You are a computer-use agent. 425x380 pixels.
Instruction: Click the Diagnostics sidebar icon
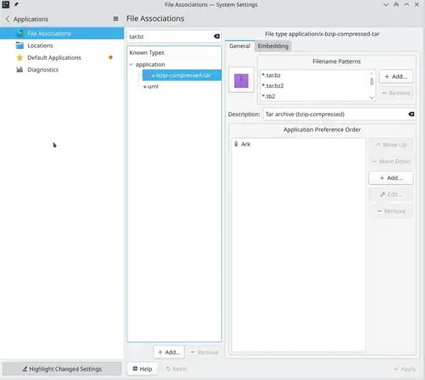[x=20, y=70]
